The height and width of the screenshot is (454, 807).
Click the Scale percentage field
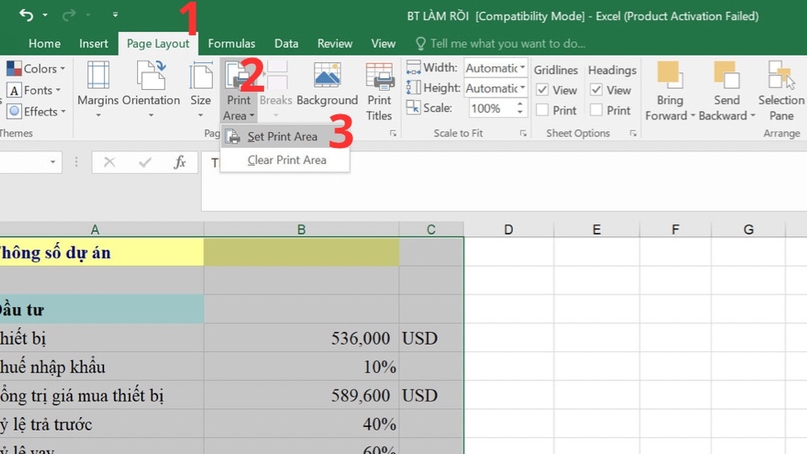[x=492, y=108]
